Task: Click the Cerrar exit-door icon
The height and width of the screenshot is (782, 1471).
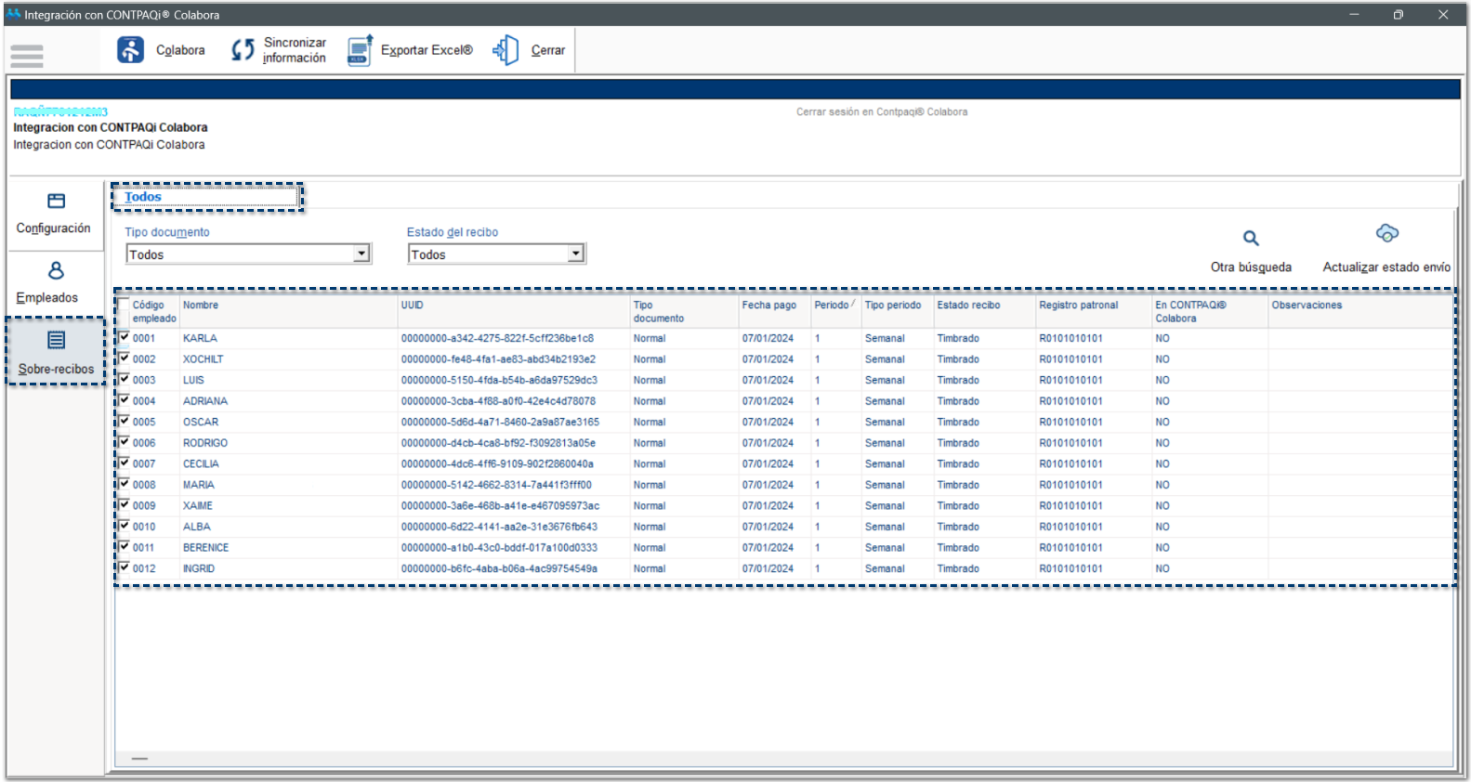Action: [x=506, y=50]
